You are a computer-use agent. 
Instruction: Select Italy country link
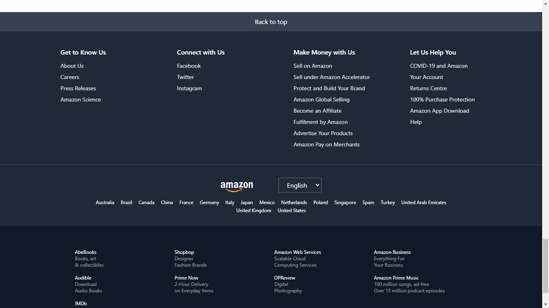coord(230,203)
